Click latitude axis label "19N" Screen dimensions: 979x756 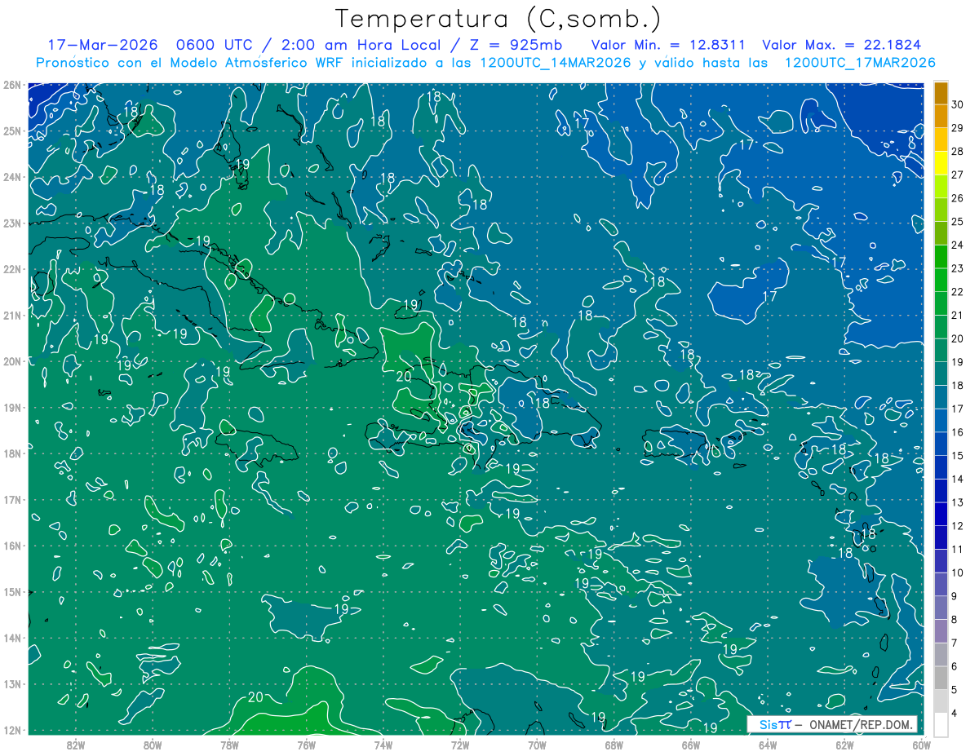[11, 407]
